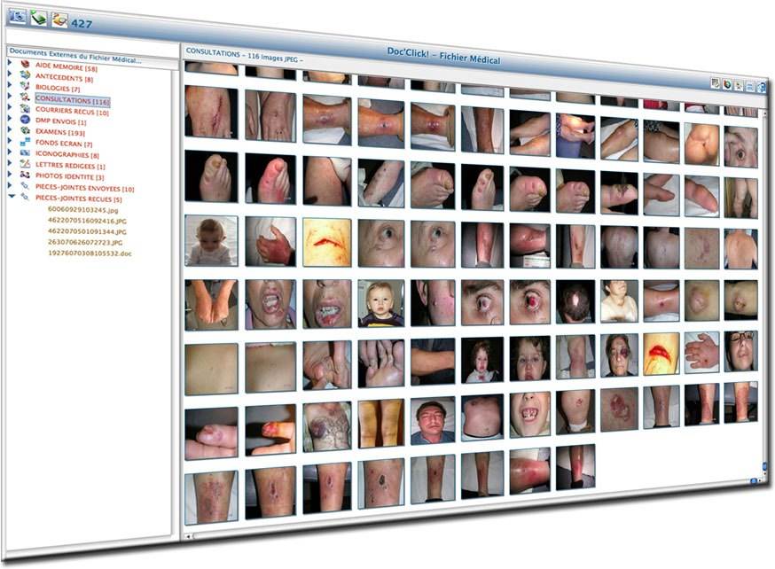
Task: Click the printer icon, top right
Action: 750,87
